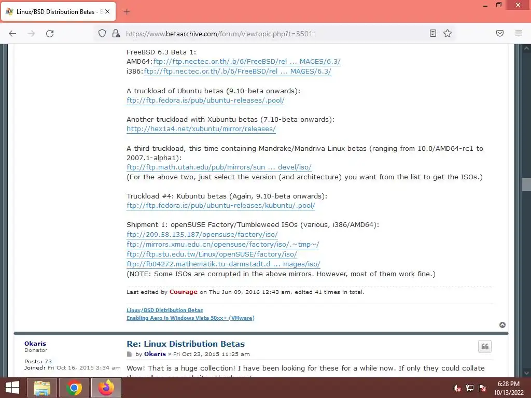Open Action Center flag icon
The width and height of the screenshot is (531, 398).
pos(482,388)
